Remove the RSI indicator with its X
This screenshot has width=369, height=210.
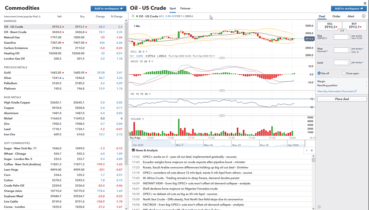(x=150, y=94)
